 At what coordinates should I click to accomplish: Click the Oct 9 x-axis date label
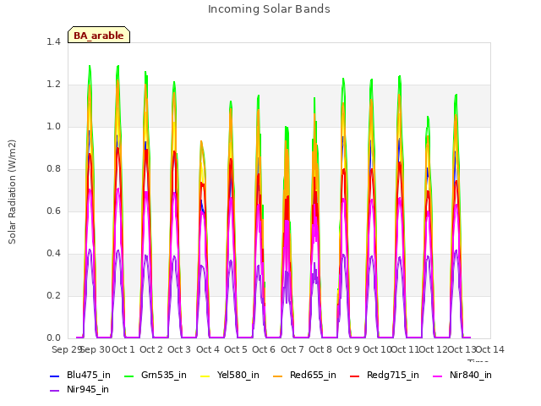(348, 349)
